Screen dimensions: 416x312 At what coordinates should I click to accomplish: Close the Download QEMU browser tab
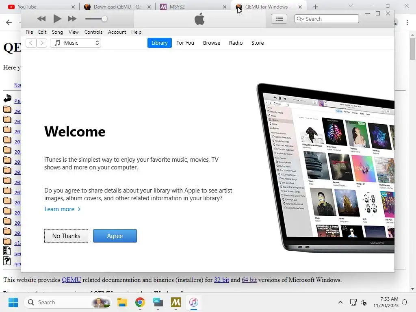pos(149,7)
